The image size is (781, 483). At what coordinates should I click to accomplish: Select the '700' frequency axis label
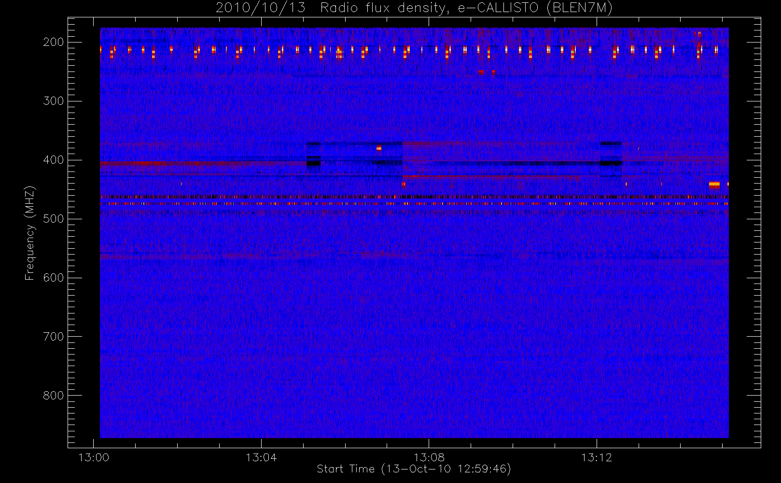click(53, 337)
